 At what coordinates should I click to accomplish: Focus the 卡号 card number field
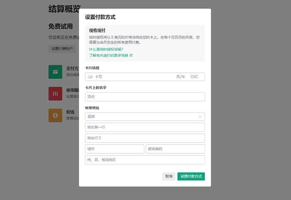129,77
